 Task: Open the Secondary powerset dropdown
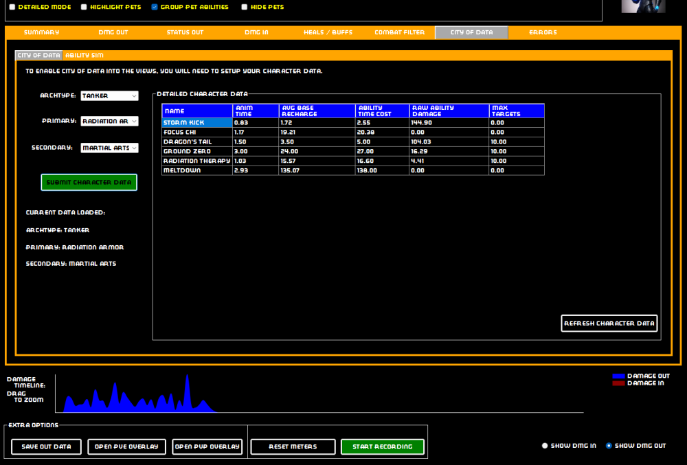tap(109, 148)
